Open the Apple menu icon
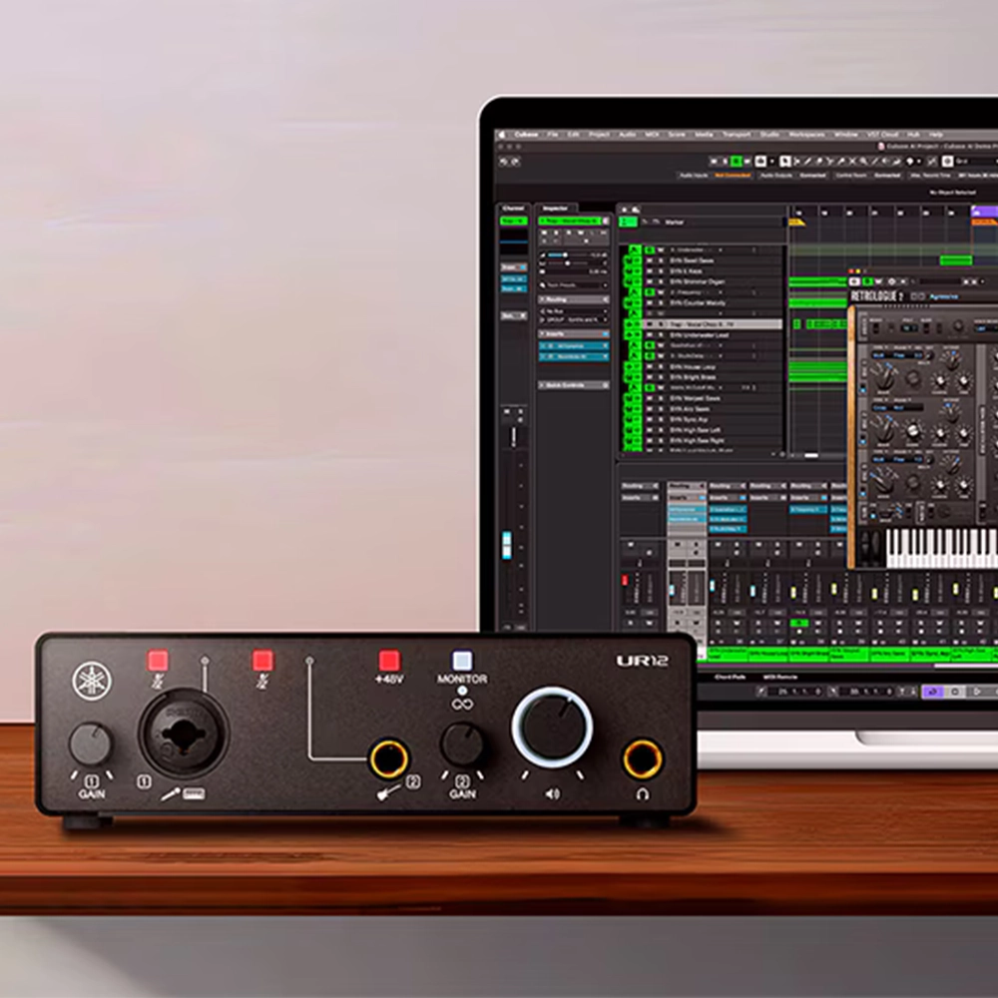 tap(502, 135)
